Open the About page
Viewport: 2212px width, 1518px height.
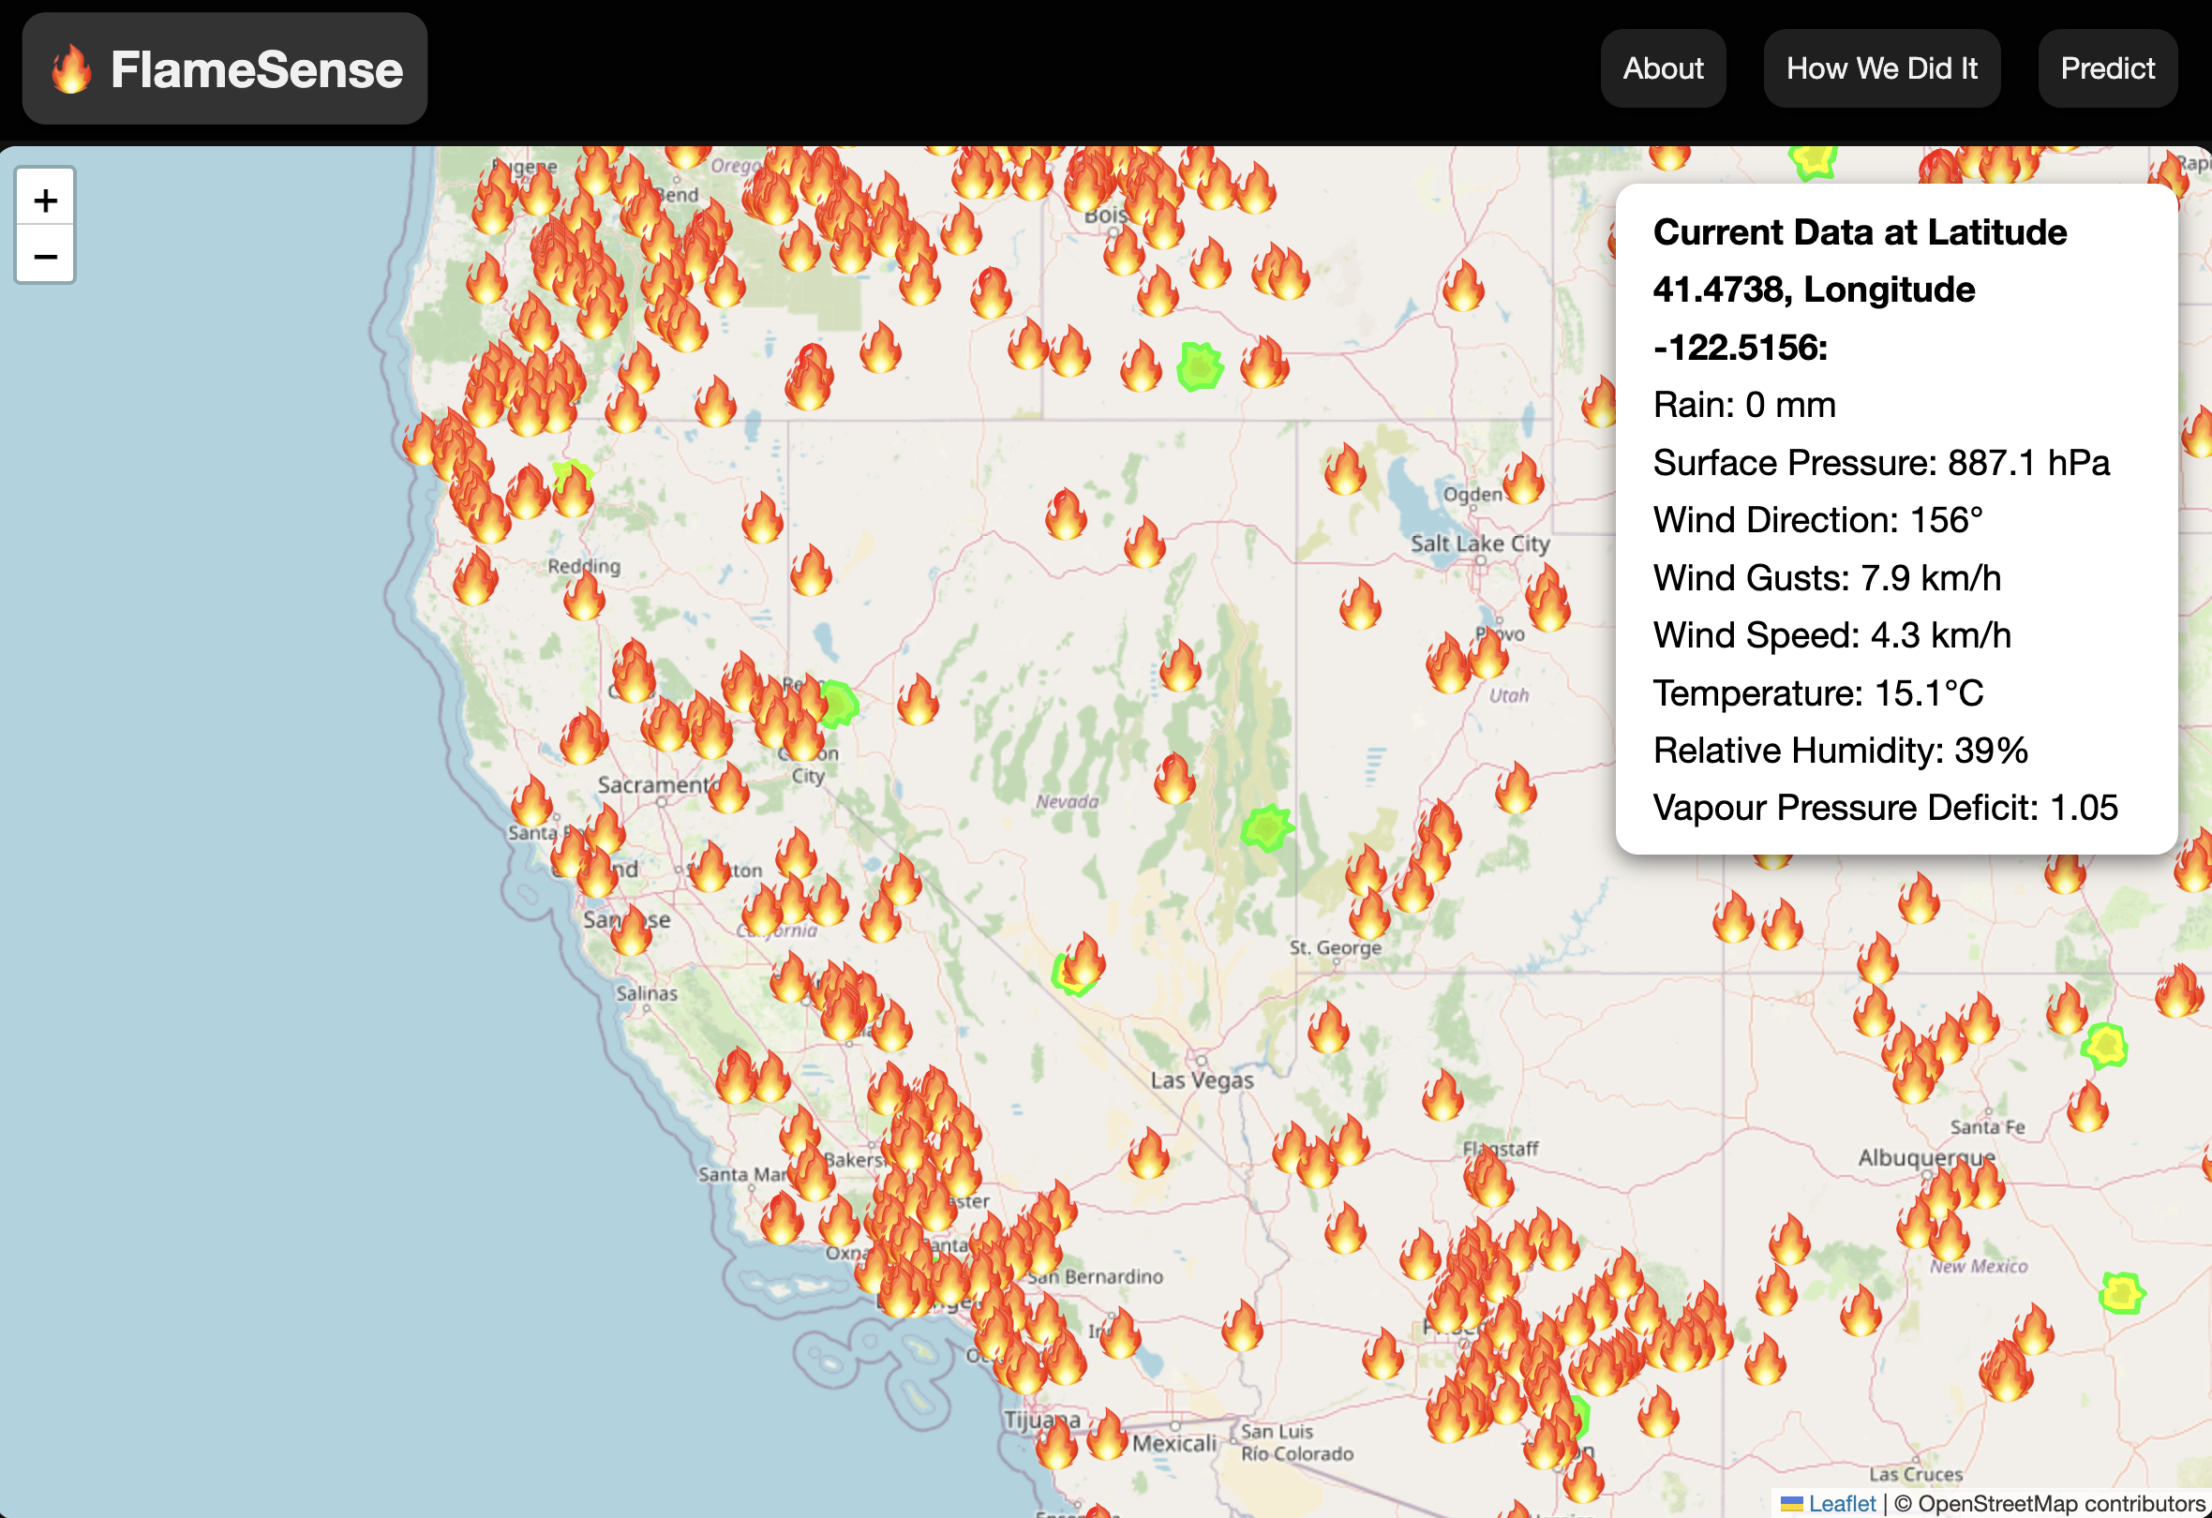coord(1662,68)
